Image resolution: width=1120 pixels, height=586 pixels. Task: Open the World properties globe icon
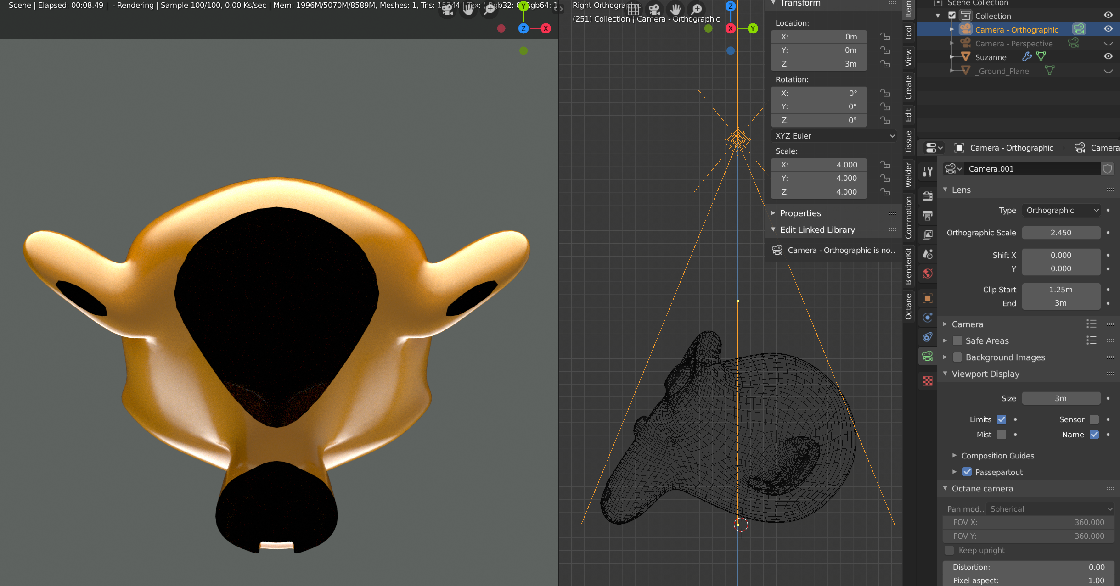[928, 274]
